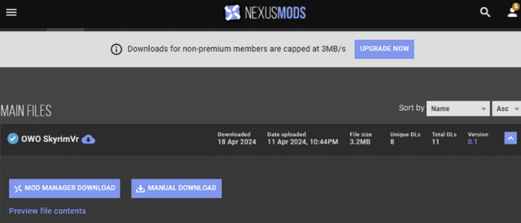
Task: Click the version 0.1 link
Action: click(473, 142)
